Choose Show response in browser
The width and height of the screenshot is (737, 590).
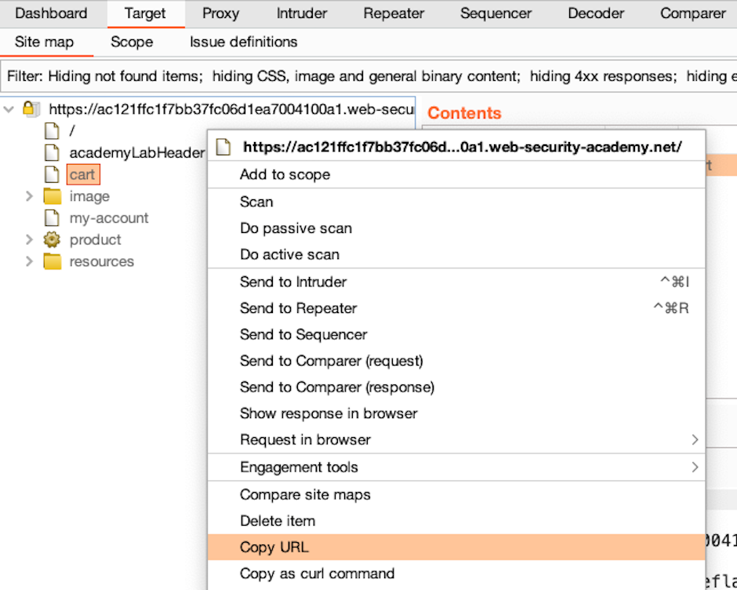[x=456, y=413]
